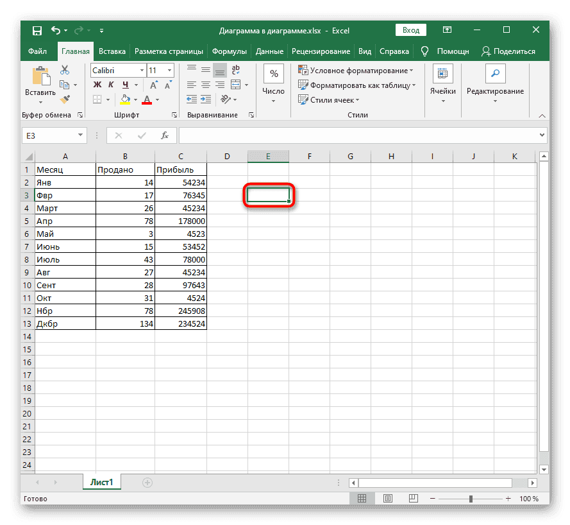The image size is (570, 525).
Task: Open the Calibri font name dropdown
Action: (x=140, y=70)
